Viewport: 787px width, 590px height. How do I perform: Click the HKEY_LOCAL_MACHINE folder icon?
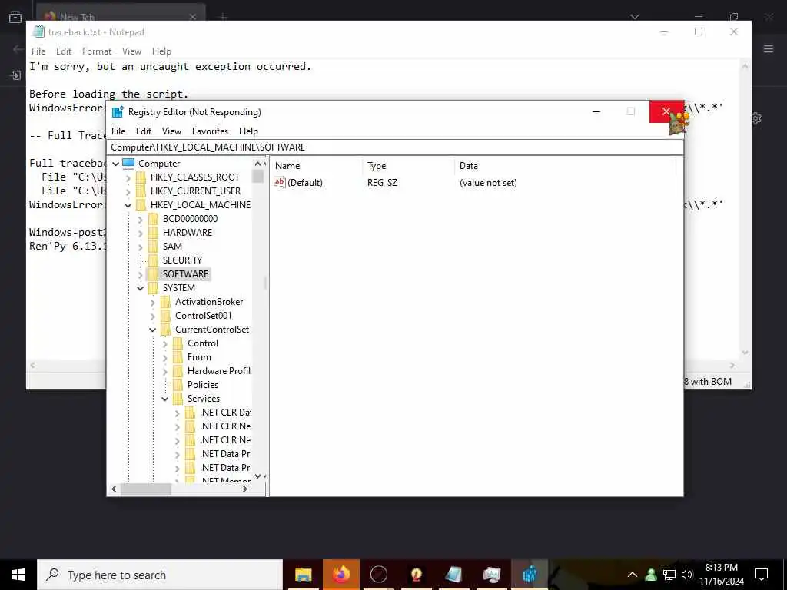[x=141, y=205]
